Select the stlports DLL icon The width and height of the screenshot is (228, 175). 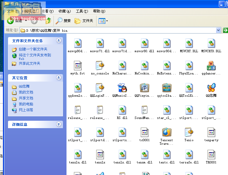click(x=122, y=132)
